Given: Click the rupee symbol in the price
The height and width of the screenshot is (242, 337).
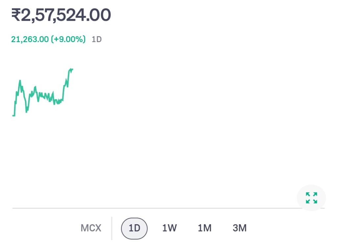Looking at the screenshot, I should (x=16, y=15).
